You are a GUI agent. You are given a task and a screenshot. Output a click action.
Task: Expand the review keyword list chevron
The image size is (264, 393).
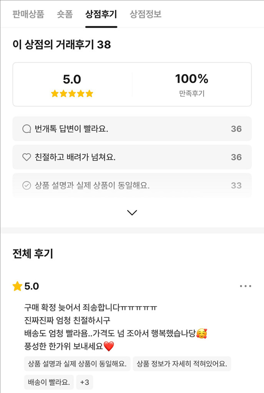(x=132, y=213)
